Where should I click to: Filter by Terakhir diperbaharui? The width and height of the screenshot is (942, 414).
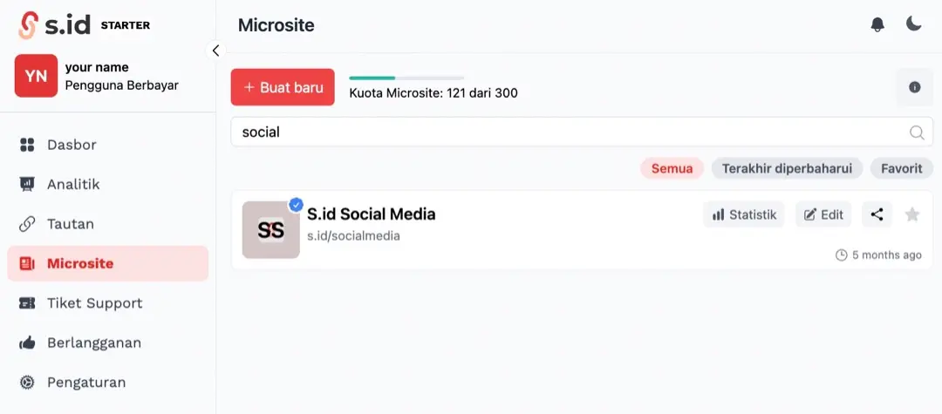[x=787, y=168]
